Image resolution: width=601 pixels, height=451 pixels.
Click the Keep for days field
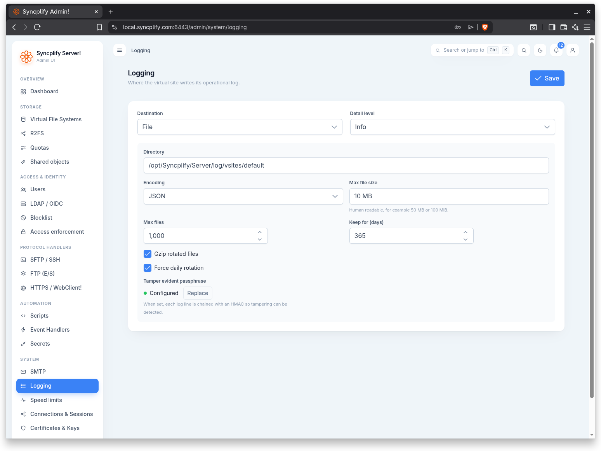pyautogui.click(x=411, y=236)
